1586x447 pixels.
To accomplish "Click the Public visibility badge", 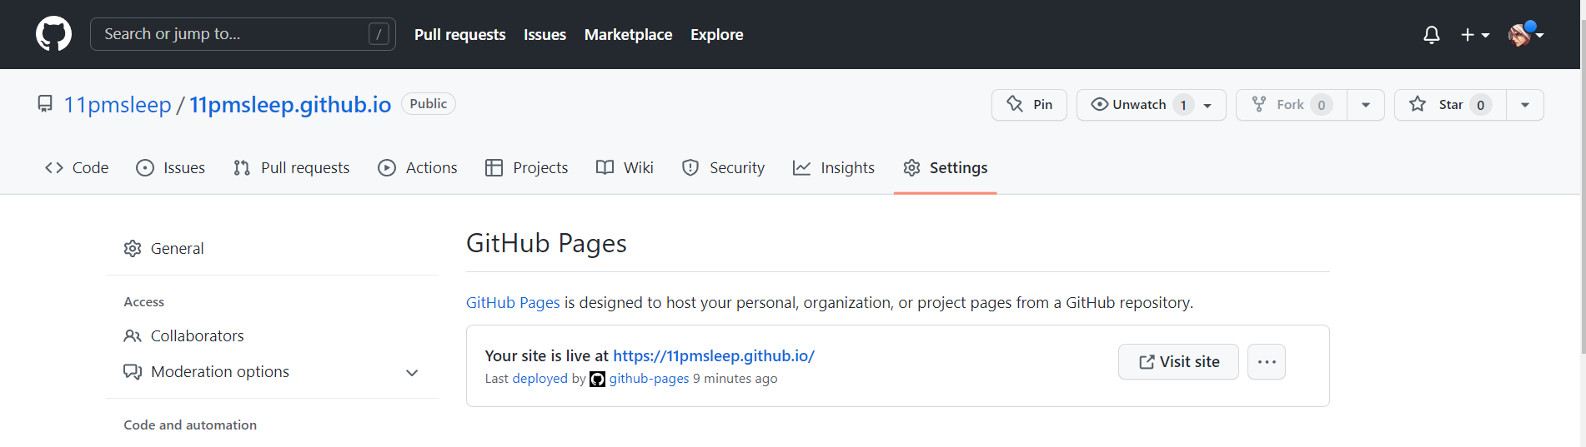I will [429, 104].
